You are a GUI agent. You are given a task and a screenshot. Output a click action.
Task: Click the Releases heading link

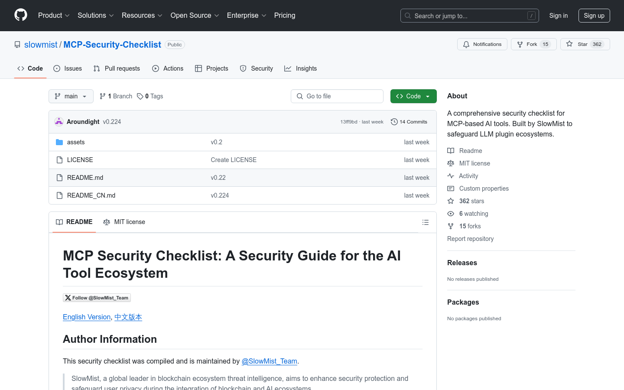462,263
